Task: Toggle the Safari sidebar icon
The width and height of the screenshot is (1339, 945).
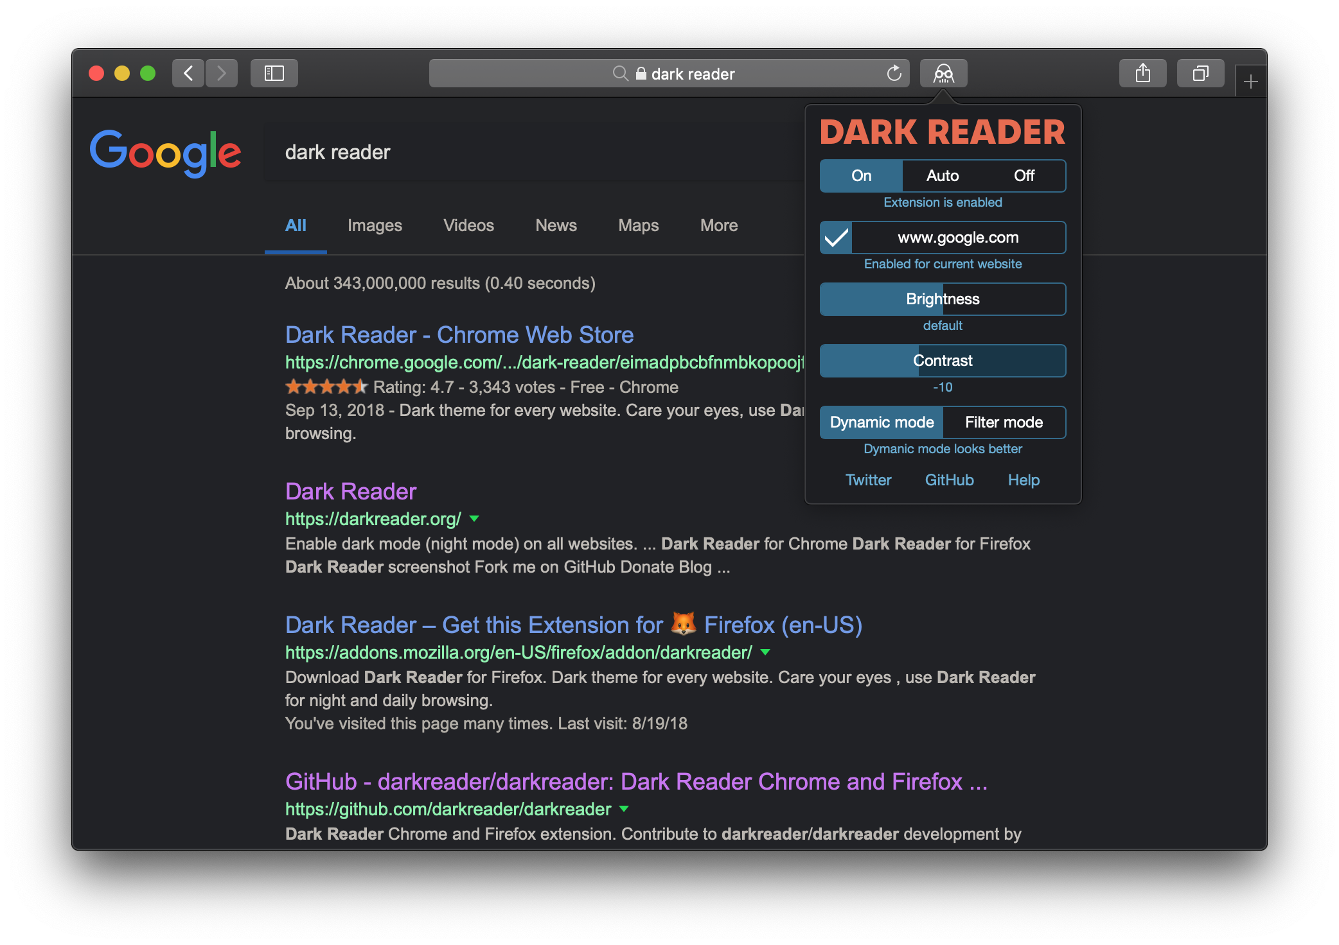Action: click(274, 73)
